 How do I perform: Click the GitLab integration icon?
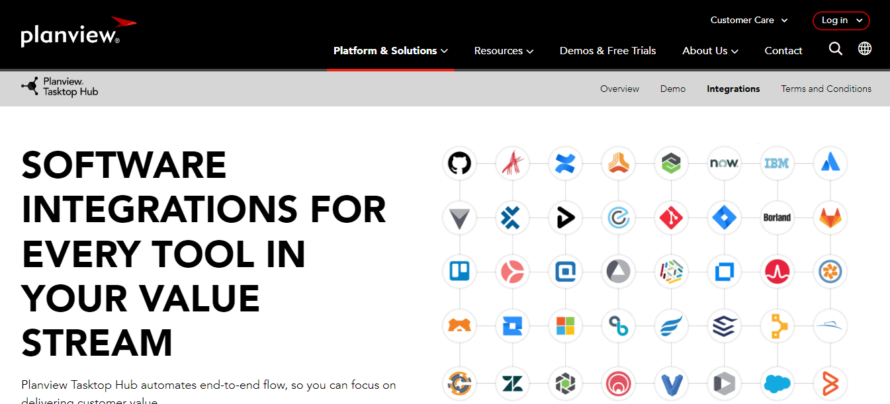tap(830, 218)
